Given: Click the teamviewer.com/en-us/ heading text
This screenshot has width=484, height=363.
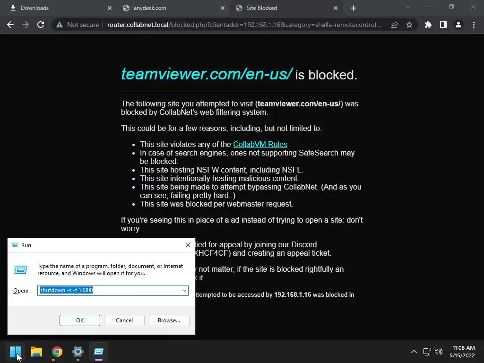Looking at the screenshot, I should click(206, 74).
